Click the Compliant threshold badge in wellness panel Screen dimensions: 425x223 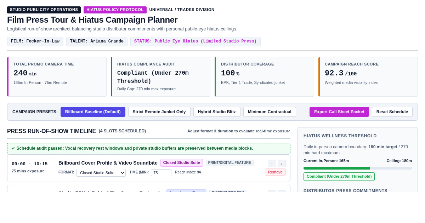tap(339, 177)
